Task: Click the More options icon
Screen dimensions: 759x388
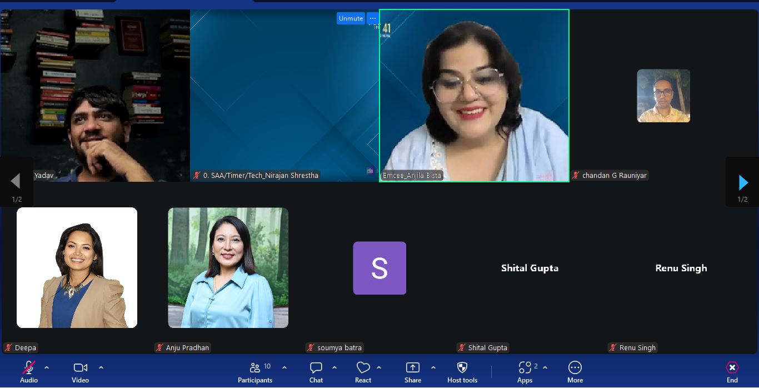Action: 575,368
